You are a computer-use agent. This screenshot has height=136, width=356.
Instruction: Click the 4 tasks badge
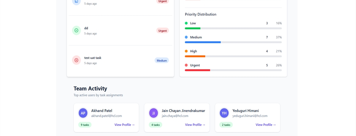click(x=156, y=125)
